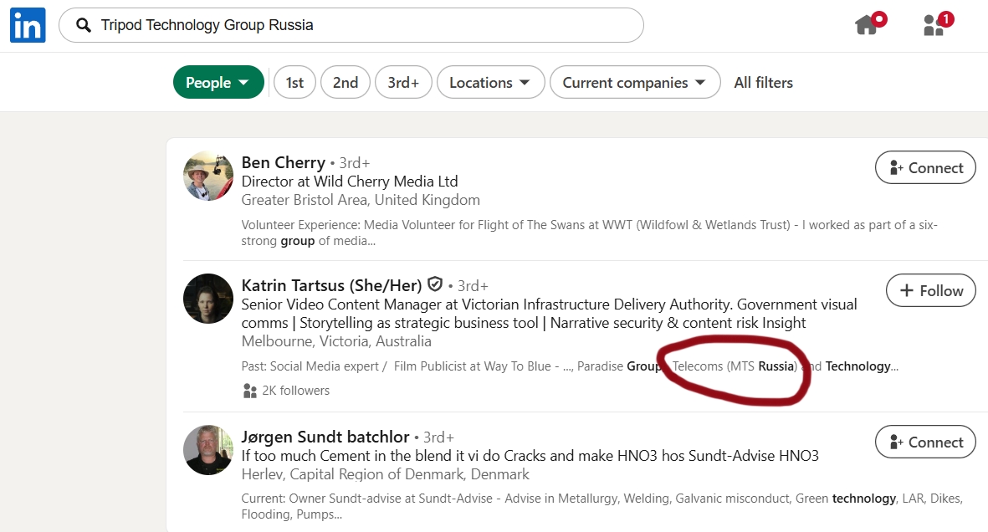View Ben Cherry's profile photo
The height and width of the screenshot is (532, 988).
point(208,176)
